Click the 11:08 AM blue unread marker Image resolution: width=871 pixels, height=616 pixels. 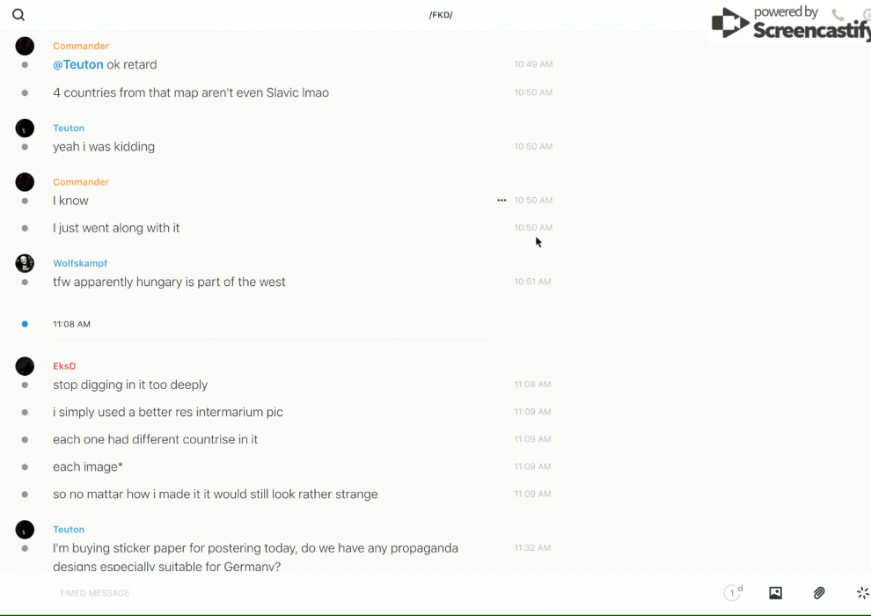coord(25,324)
